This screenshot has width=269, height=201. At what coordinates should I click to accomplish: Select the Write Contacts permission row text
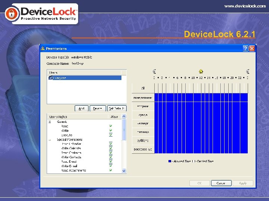point(71,157)
